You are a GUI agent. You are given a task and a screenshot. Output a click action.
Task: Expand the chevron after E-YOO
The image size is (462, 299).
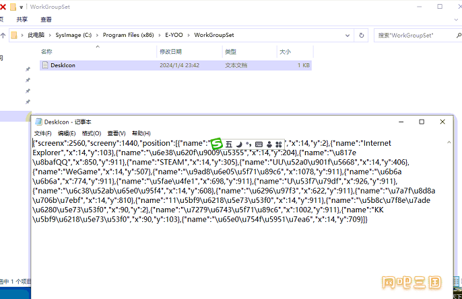(189, 36)
